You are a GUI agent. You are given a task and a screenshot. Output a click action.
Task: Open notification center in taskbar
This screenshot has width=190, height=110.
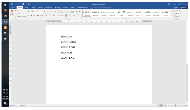coord(5,103)
